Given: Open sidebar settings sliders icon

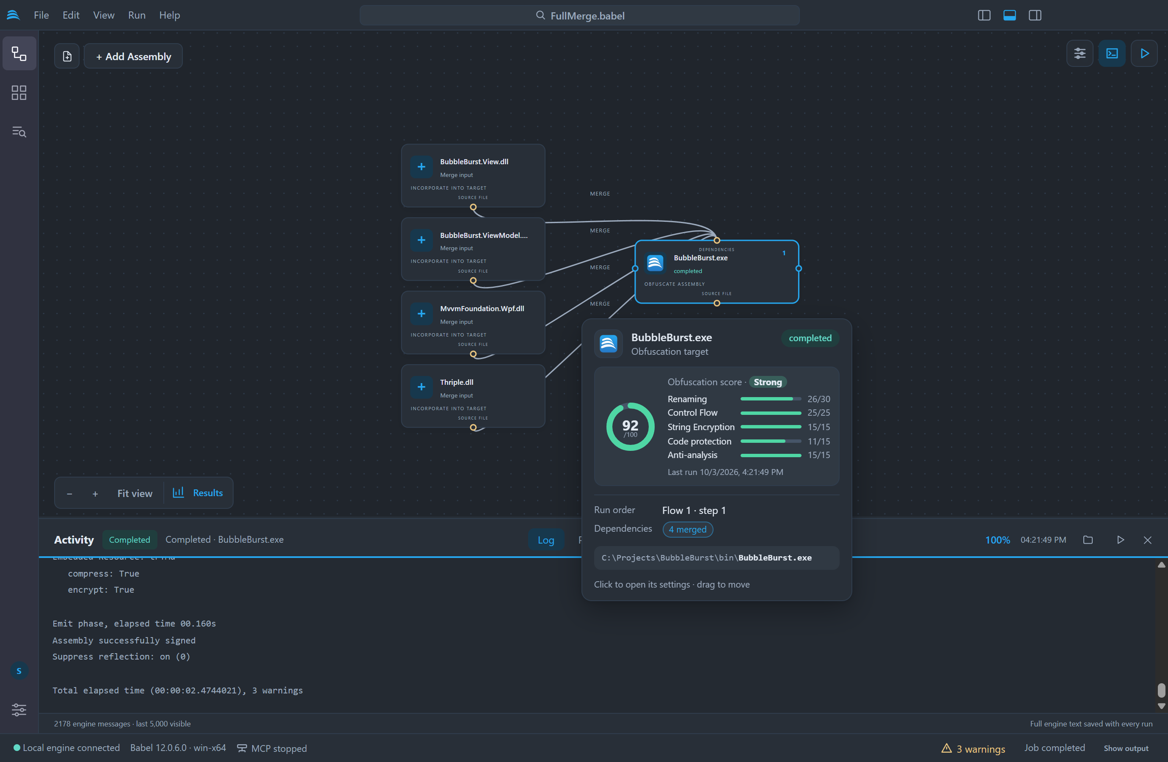Looking at the screenshot, I should point(19,710).
